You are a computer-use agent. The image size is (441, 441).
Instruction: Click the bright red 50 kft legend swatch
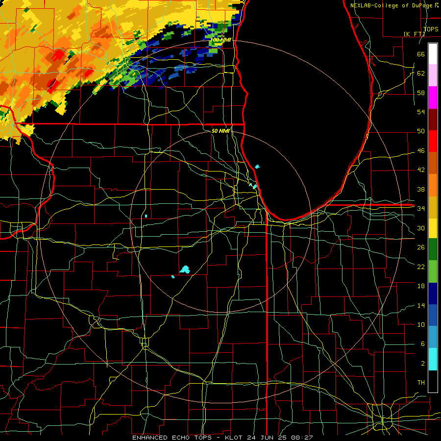tap(433, 141)
